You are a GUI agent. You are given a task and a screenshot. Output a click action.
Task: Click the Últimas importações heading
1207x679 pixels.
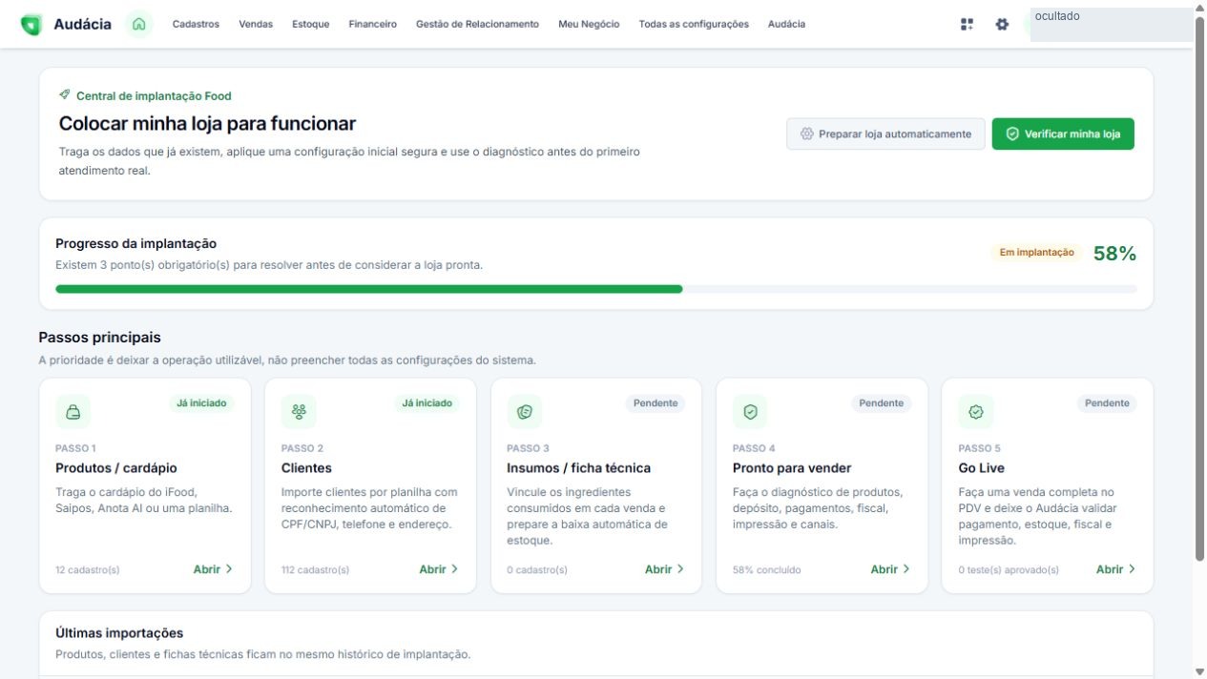[119, 633]
